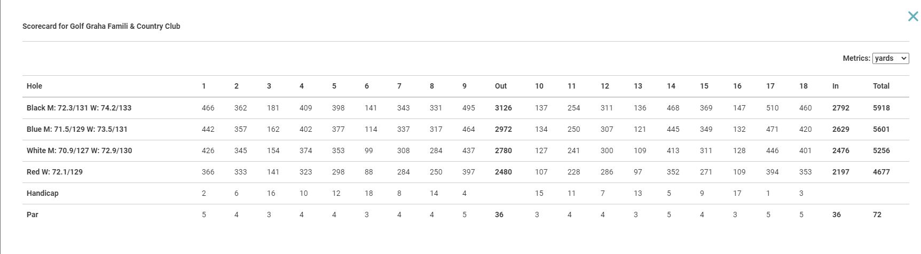Click the Handicap row label
Image resolution: width=921 pixels, height=254 pixels.
[42, 193]
